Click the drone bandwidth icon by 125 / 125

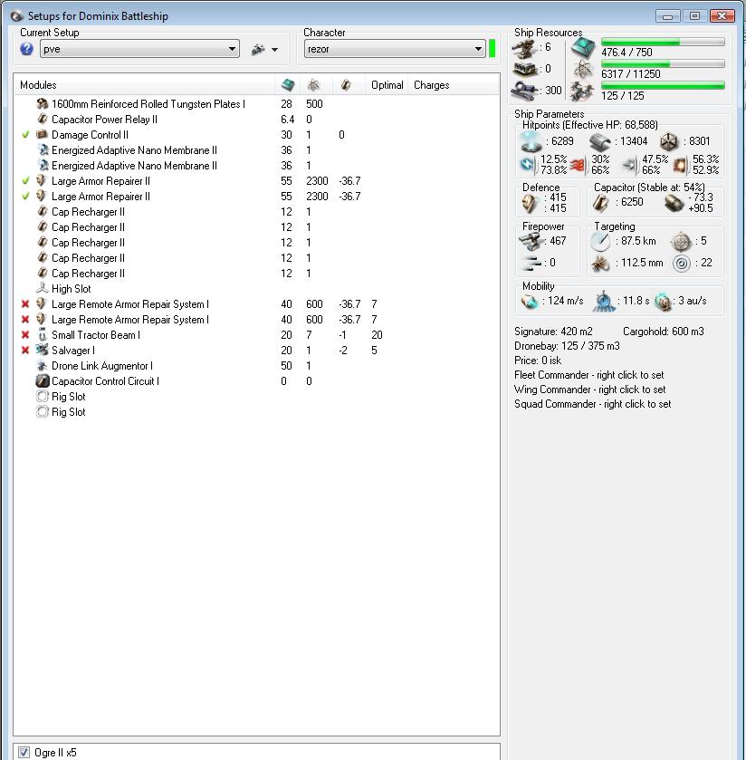point(582,91)
